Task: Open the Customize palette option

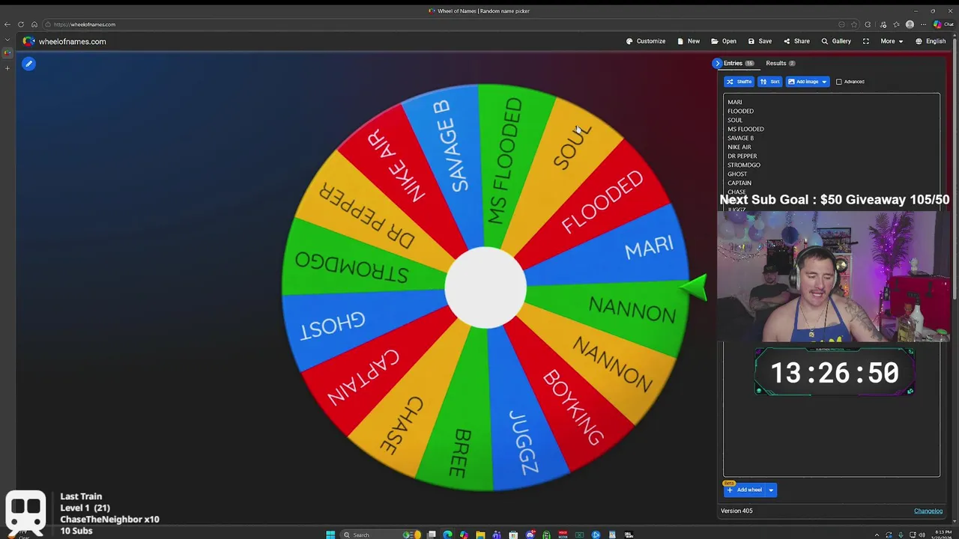Action: click(x=646, y=41)
